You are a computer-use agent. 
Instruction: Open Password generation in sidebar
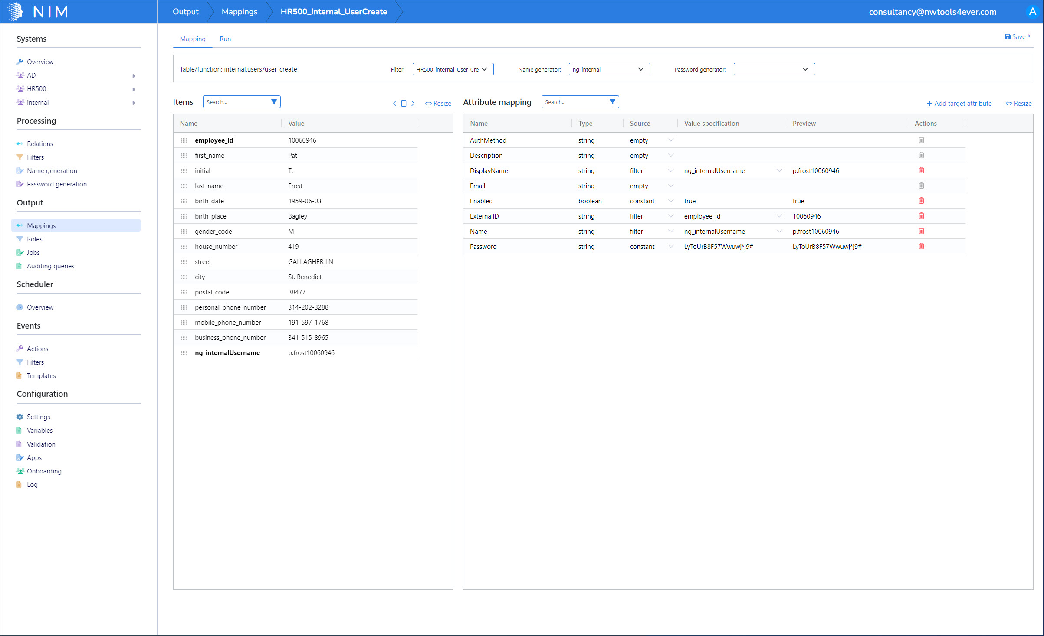(56, 184)
